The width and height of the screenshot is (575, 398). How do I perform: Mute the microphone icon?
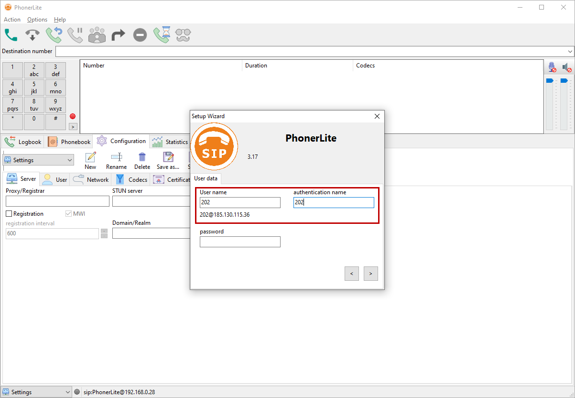552,67
